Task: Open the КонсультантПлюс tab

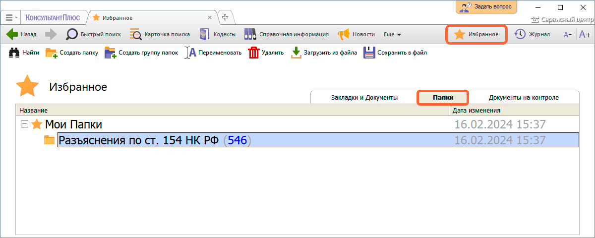Action: coord(53,17)
